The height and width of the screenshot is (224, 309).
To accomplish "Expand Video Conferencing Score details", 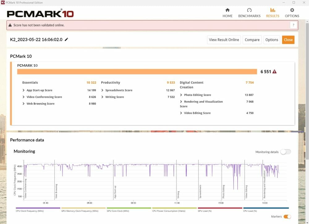I will (24, 97).
